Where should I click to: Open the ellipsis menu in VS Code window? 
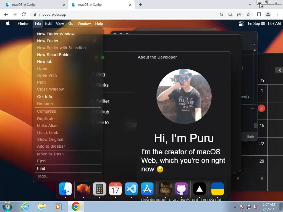(x=253, y=44)
